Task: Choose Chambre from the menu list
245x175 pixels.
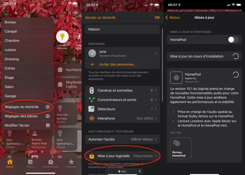Action: [28, 40]
